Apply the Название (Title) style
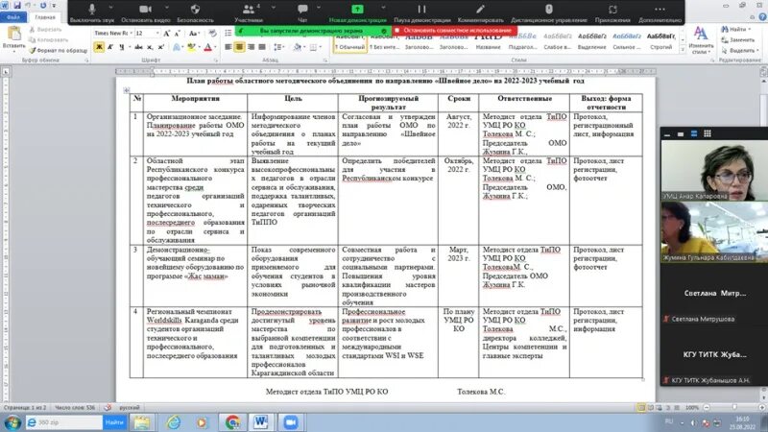Image resolution: width=768 pixels, height=432 pixels. (489, 41)
